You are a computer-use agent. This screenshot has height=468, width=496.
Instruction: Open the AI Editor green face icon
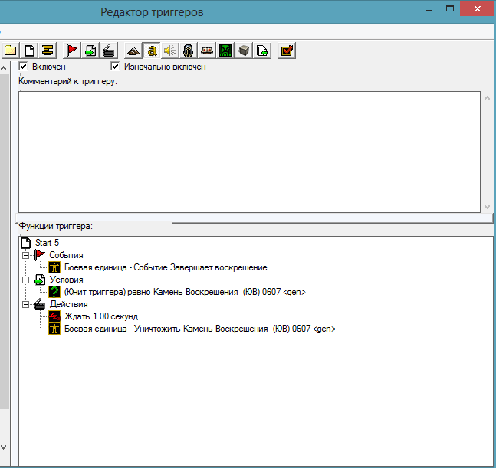point(225,51)
